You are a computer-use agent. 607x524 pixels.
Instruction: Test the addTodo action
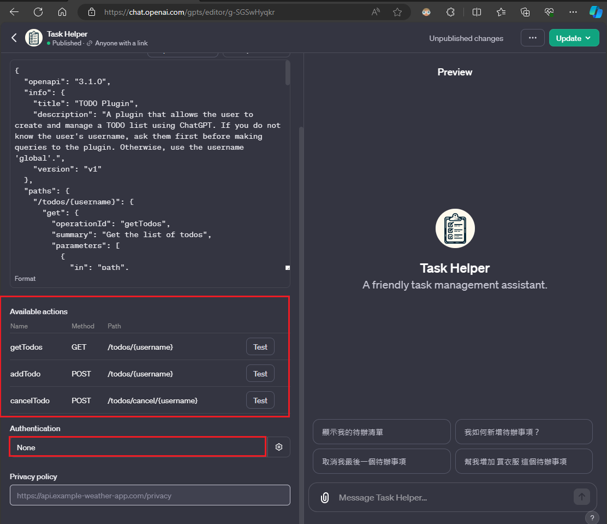coord(260,374)
